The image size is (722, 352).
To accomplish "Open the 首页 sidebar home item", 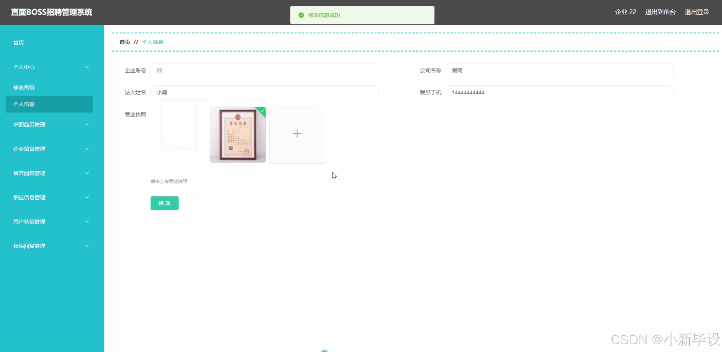I will tap(18, 43).
